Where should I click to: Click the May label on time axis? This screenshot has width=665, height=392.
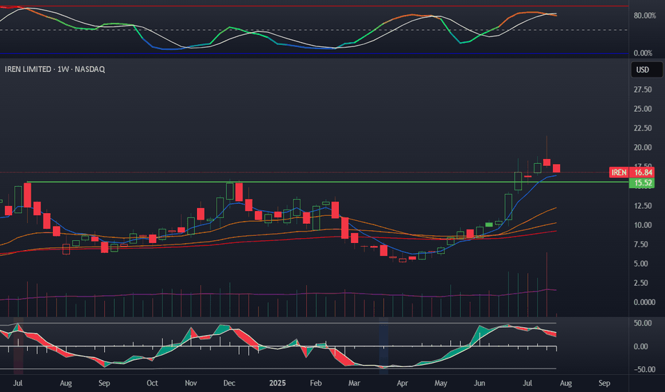coord(441,383)
